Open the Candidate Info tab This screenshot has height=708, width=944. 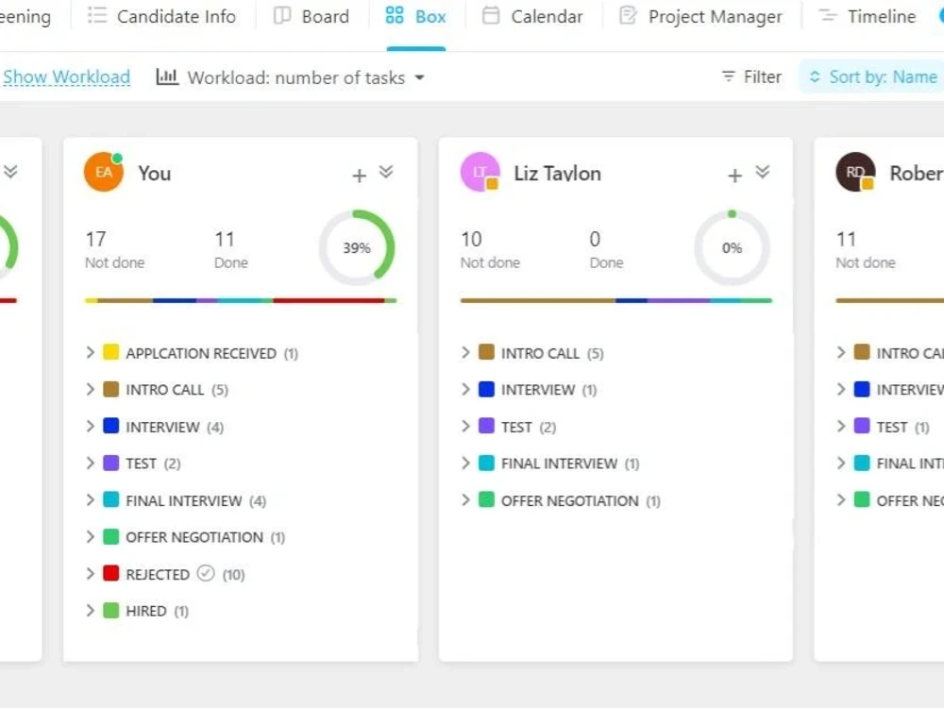tap(161, 16)
